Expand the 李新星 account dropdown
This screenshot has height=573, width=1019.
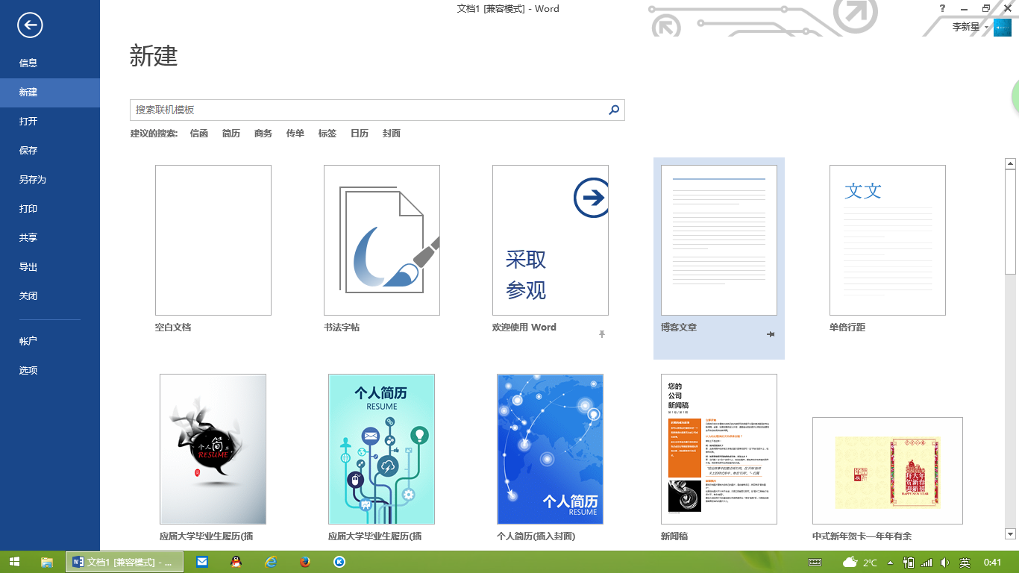[x=986, y=28]
